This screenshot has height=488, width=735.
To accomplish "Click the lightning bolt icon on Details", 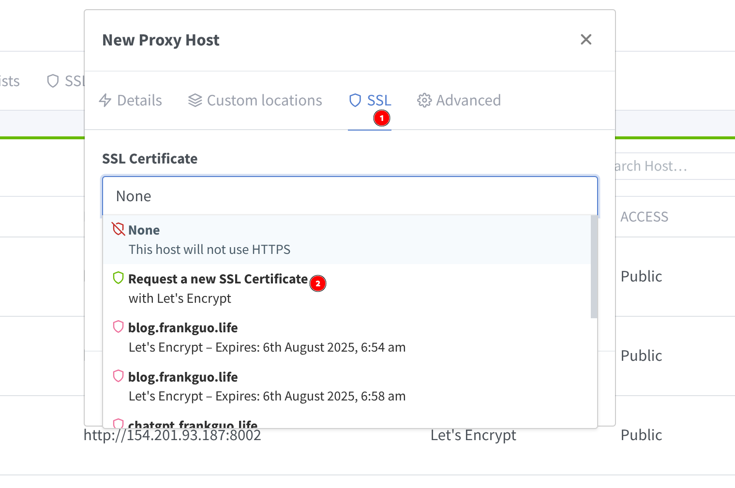I will [x=105, y=101].
